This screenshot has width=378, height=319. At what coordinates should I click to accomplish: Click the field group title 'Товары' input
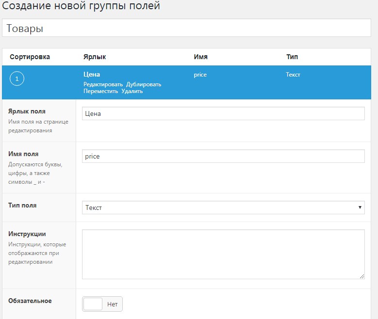point(186,28)
